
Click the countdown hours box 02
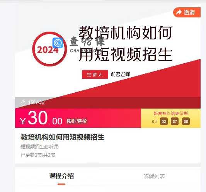click(x=164, y=121)
